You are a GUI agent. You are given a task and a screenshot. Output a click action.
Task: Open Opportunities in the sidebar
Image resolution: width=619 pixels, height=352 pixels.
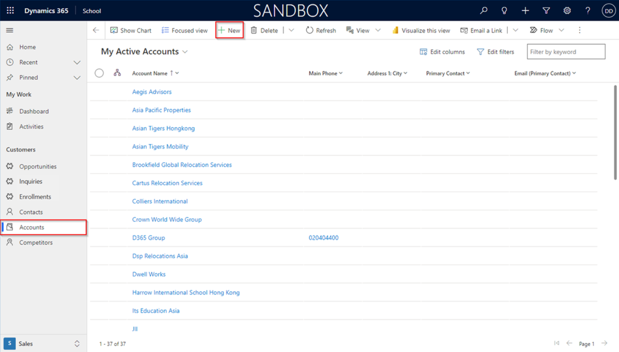pos(38,166)
